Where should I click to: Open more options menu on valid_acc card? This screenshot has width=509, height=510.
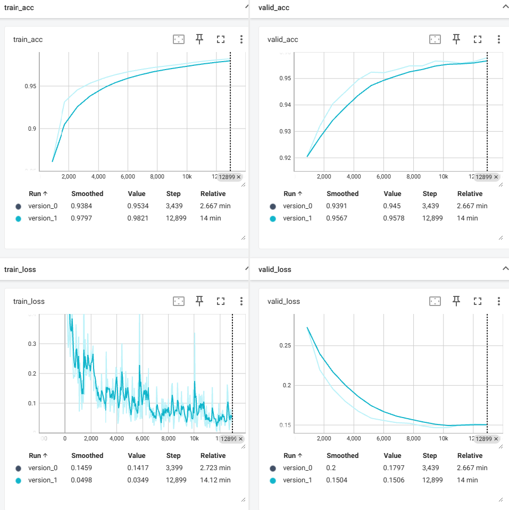[498, 39]
